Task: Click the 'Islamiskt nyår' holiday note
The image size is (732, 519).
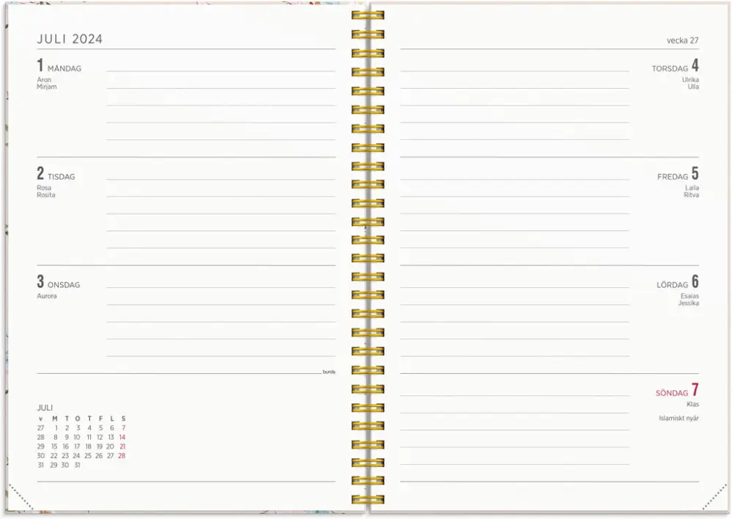Action: click(679, 418)
